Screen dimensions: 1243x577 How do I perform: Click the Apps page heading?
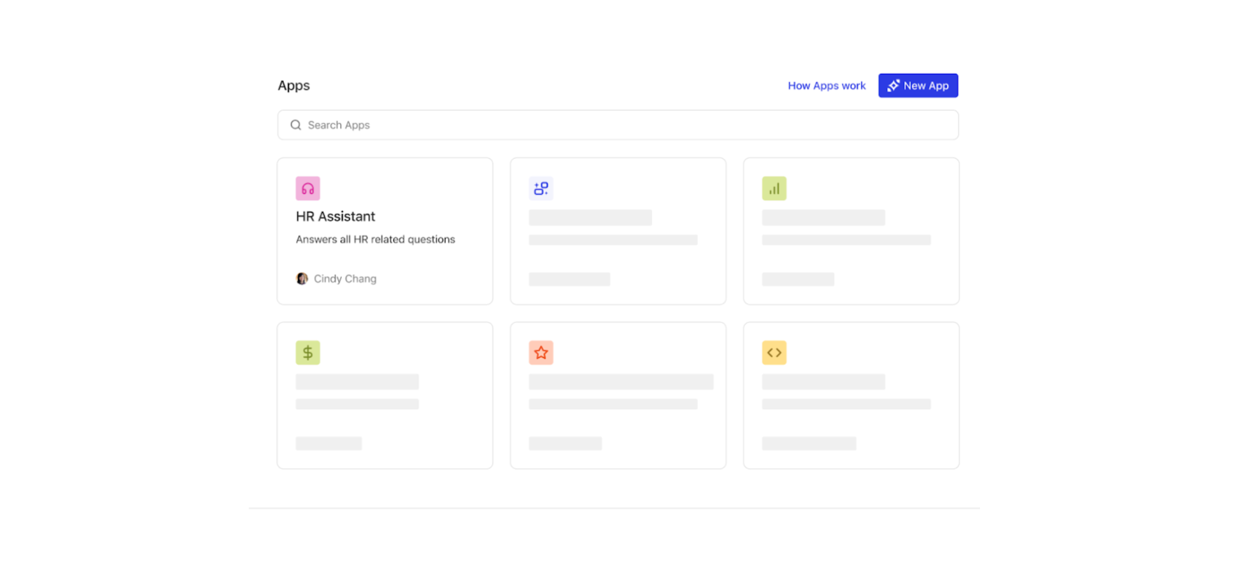click(x=294, y=86)
